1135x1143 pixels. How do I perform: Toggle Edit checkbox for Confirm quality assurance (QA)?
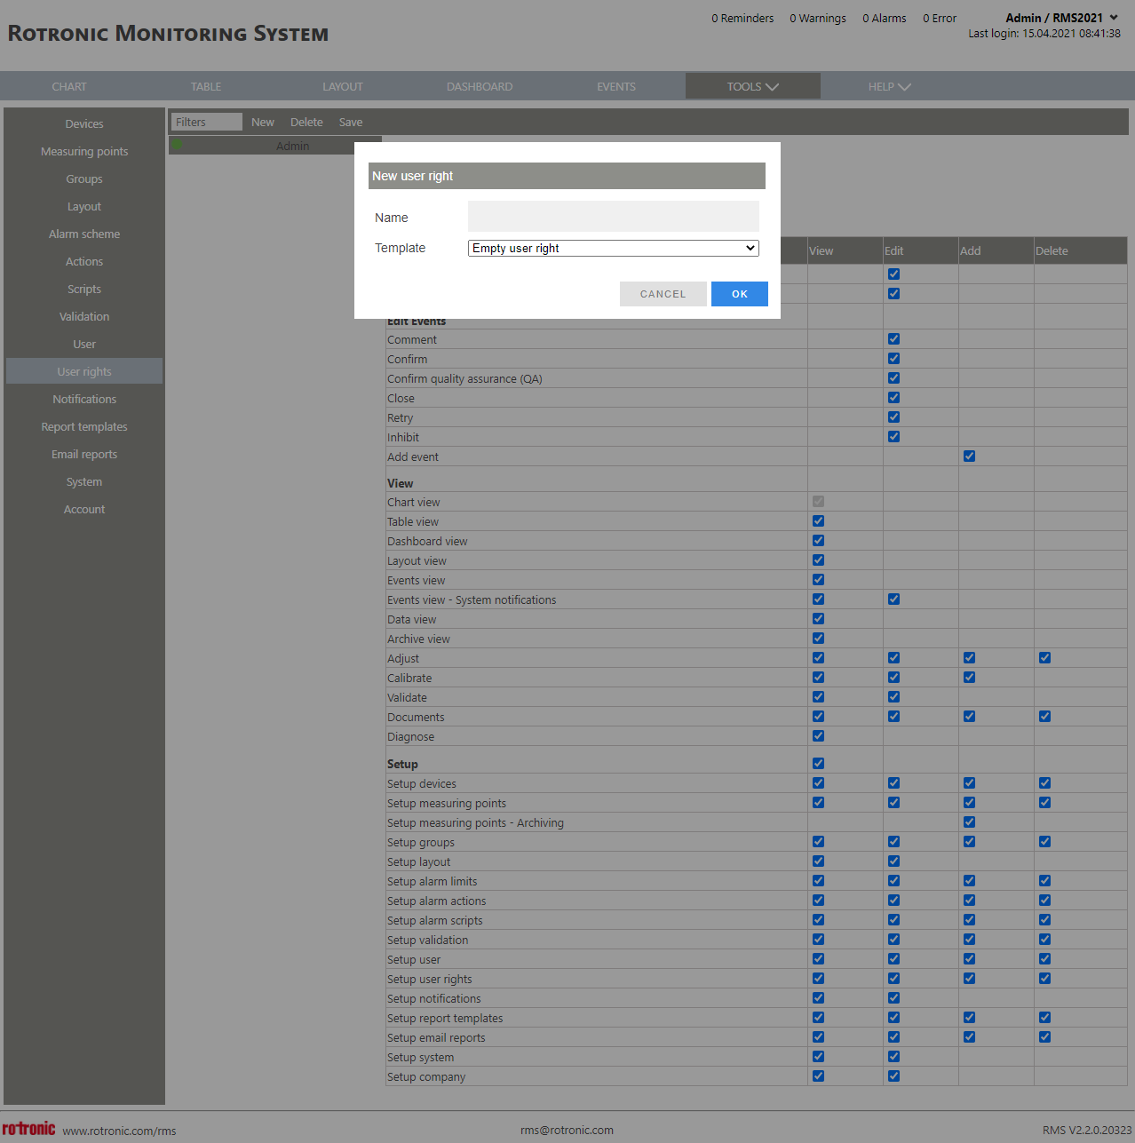click(893, 378)
